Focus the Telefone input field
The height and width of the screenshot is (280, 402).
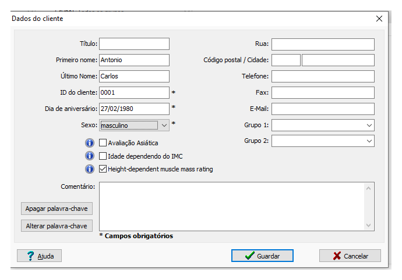pos(323,77)
